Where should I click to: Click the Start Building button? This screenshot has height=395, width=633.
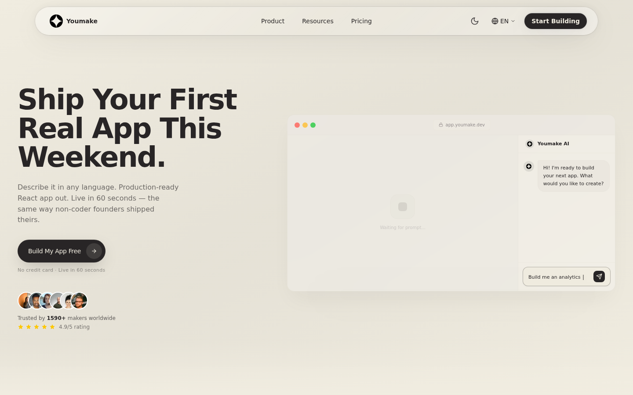tap(556, 21)
